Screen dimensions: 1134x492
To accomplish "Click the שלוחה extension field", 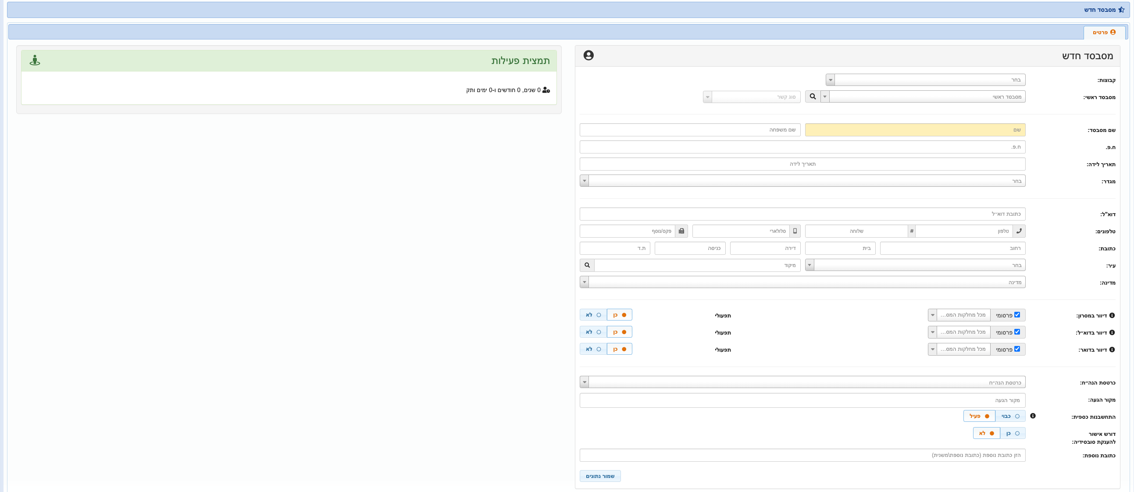I will 856,231.
